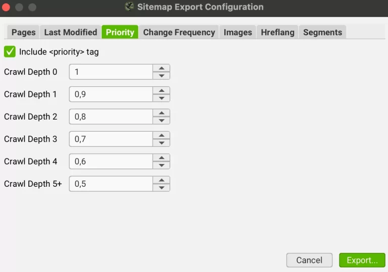Switch to the Pages tab
This screenshot has height=272, width=388.
click(x=24, y=32)
